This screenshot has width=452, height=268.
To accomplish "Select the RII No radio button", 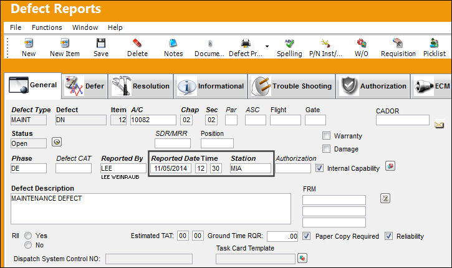I will coord(28,245).
